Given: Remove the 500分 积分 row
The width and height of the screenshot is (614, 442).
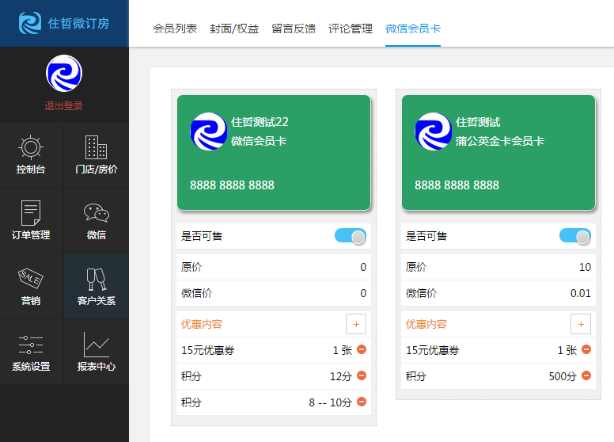Looking at the screenshot, I should tap(586, 375).
